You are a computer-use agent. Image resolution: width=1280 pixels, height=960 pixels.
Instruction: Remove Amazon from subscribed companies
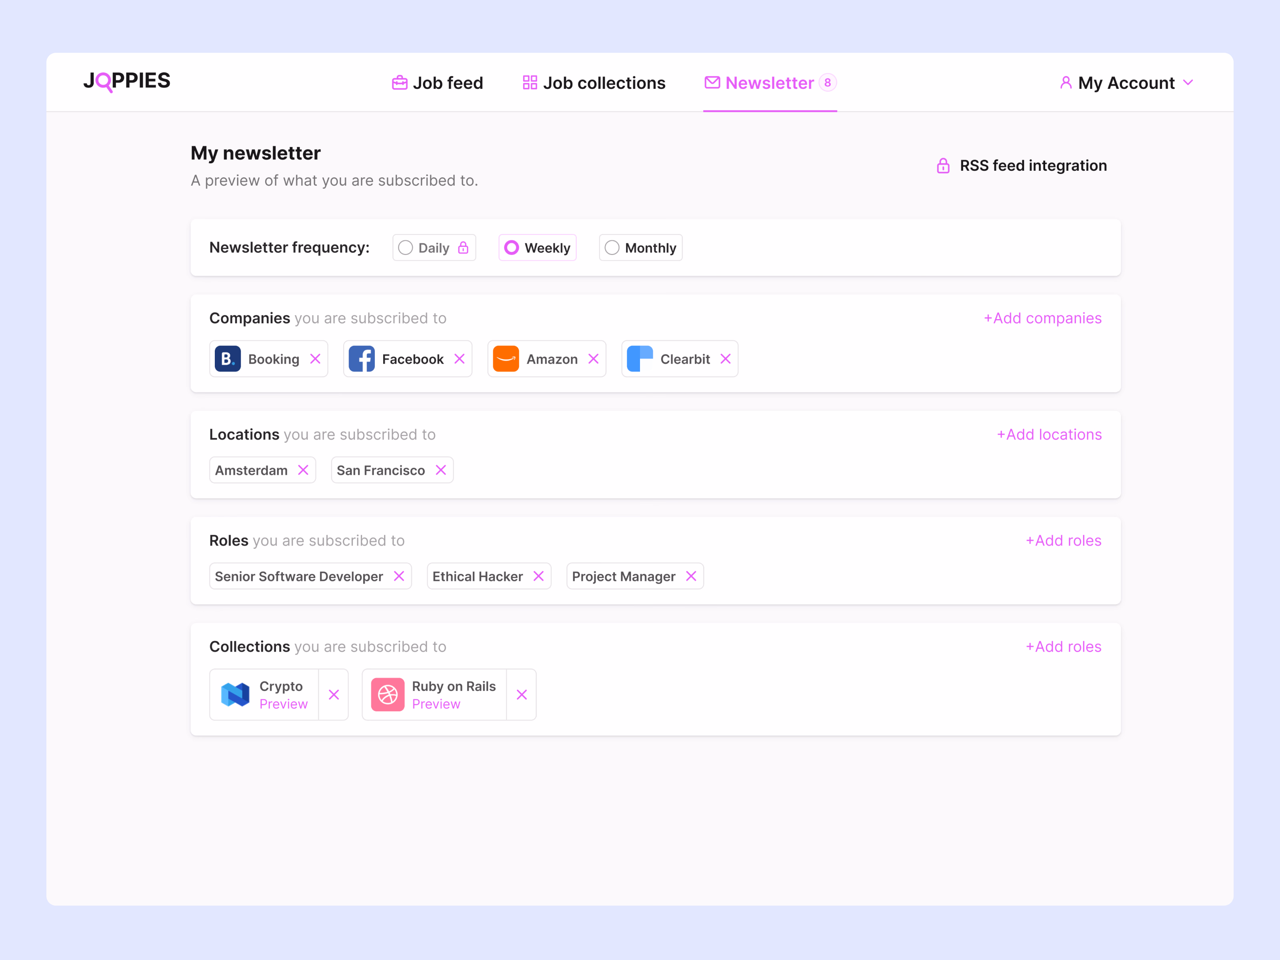[593, 359]
